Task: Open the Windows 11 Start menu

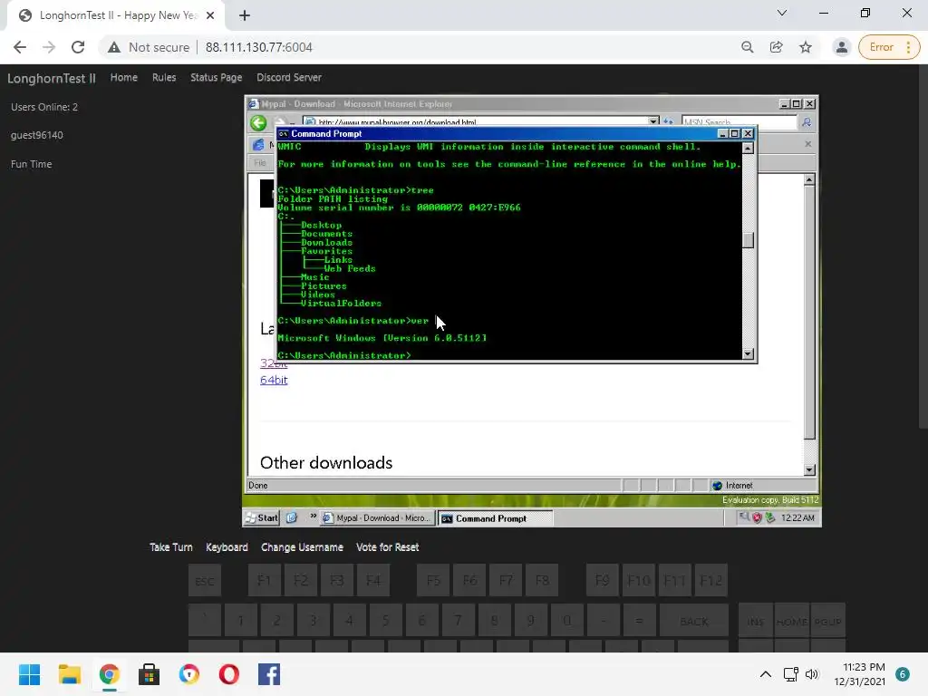Action: [x=29, y=674]
